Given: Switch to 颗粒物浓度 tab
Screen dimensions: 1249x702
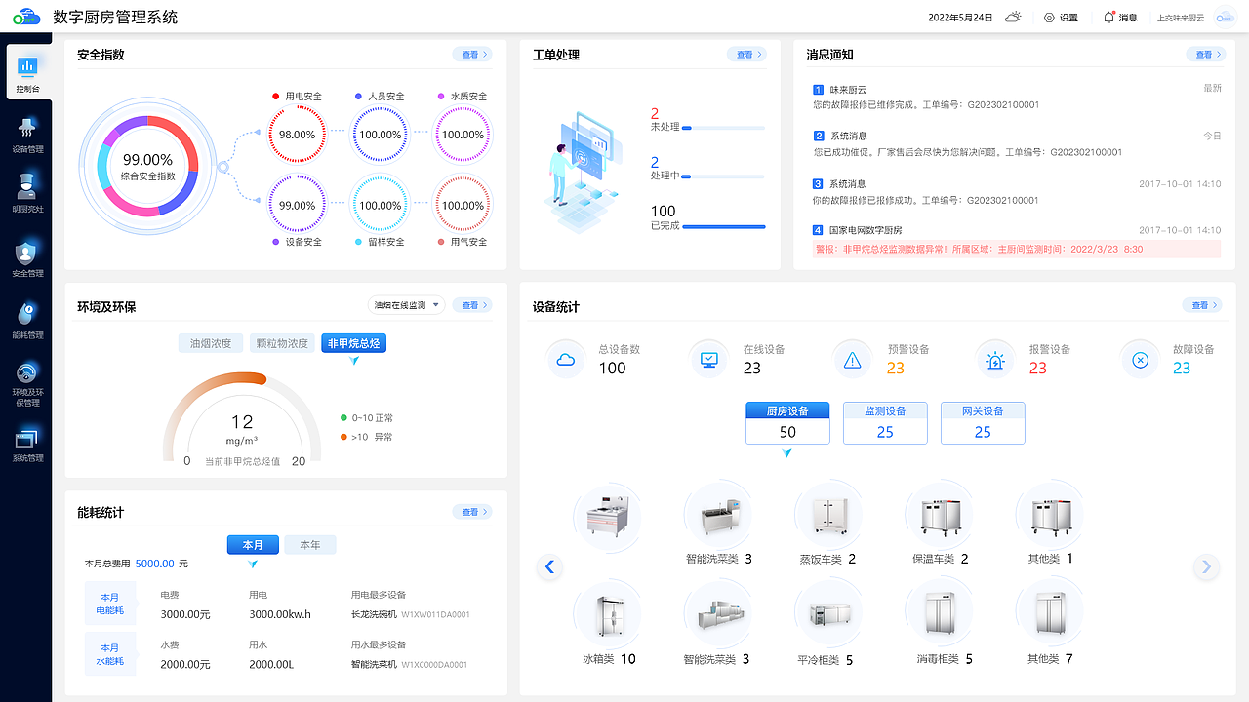Looking at the screenshot, I should (282, 343).
